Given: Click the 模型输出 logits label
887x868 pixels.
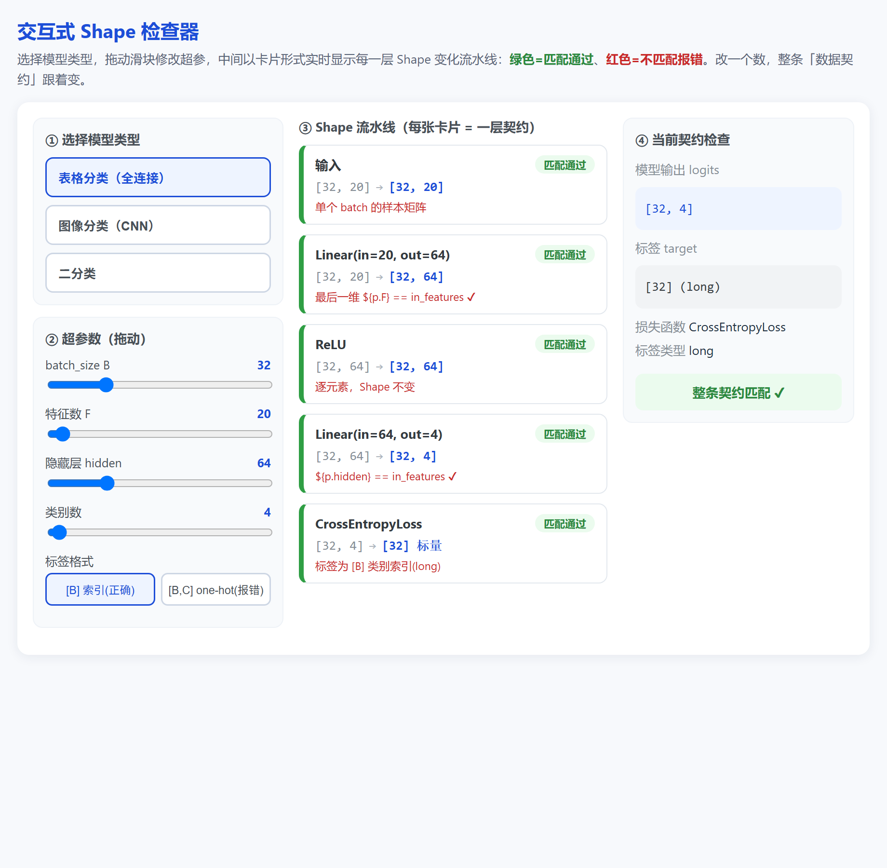Looking at the screenshot, I should point(677,170).
